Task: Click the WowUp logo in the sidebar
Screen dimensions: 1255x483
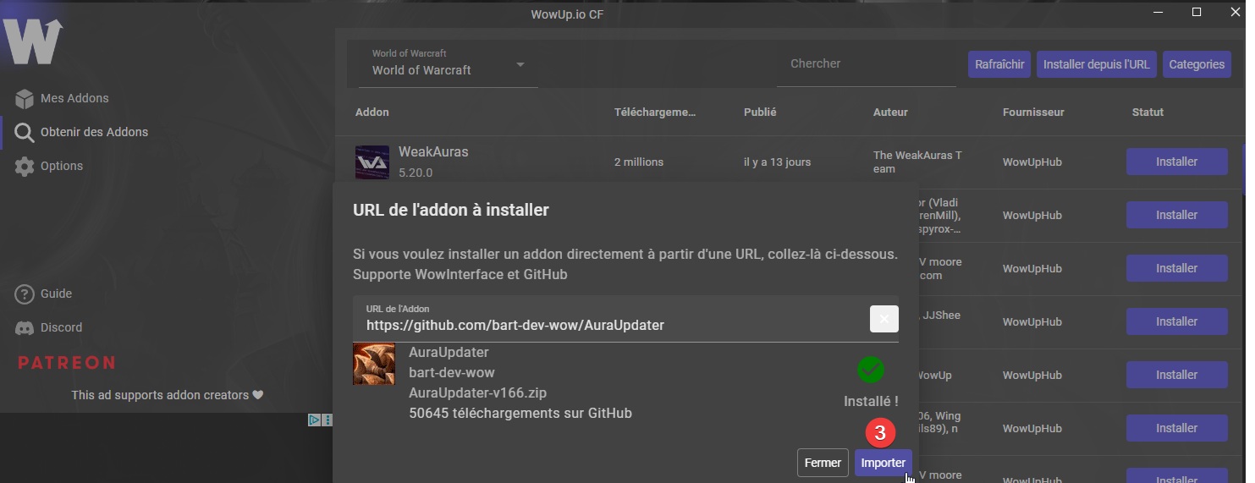Action: pyautogui.click(x=33, y=41)
